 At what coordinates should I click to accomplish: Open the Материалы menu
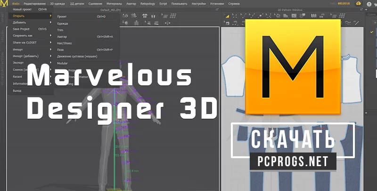(x=114, y=4)
